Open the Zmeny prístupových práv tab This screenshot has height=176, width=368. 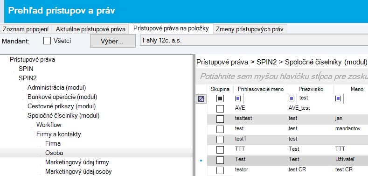250,29
